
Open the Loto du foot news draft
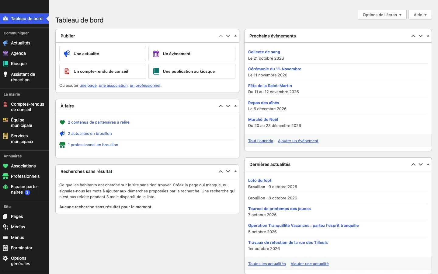point(260,181)
